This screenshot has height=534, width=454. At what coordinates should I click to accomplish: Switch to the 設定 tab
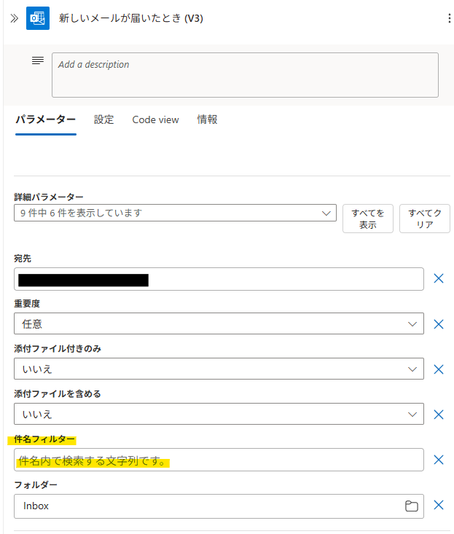(104, 120)
